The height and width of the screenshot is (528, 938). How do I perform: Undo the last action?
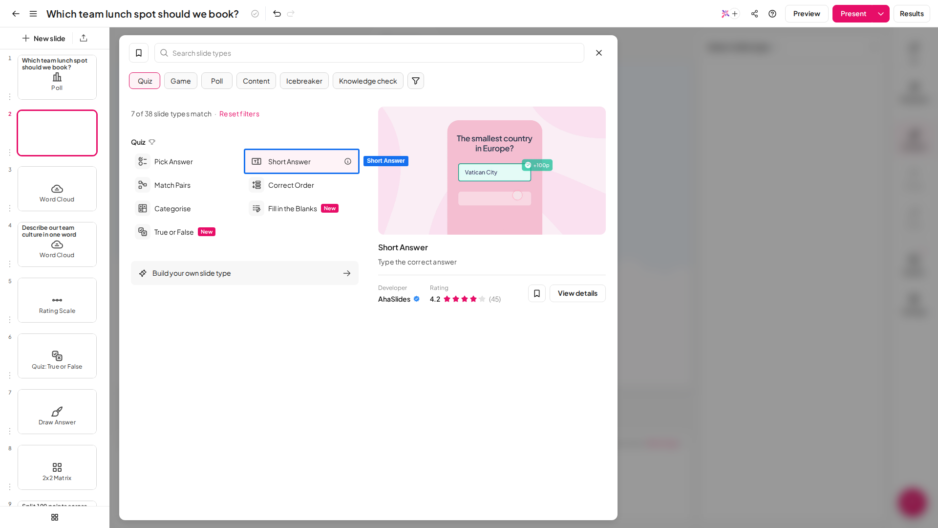point(277,14)
